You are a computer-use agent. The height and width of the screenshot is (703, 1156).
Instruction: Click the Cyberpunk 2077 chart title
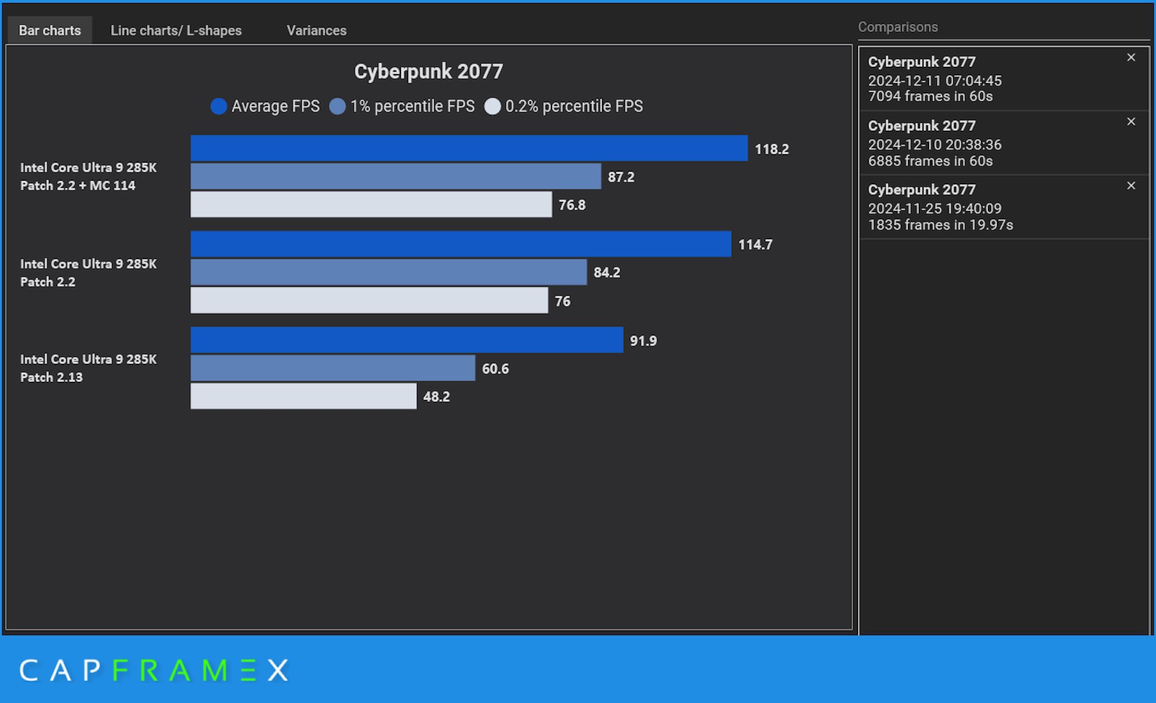coord(428,72)
